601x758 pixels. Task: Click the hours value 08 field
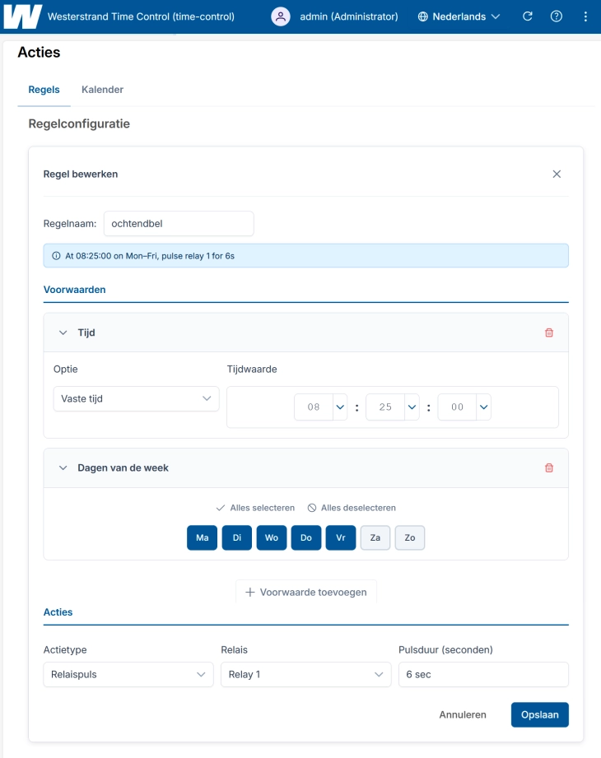click(314, 407)
